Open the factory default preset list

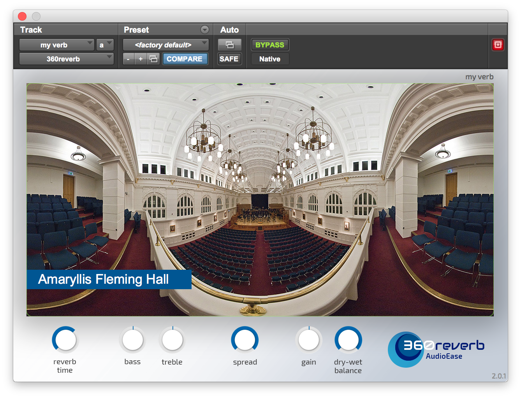[165, 45]
